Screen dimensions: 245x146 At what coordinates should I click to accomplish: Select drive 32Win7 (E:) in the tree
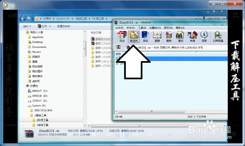click(40, 101)
